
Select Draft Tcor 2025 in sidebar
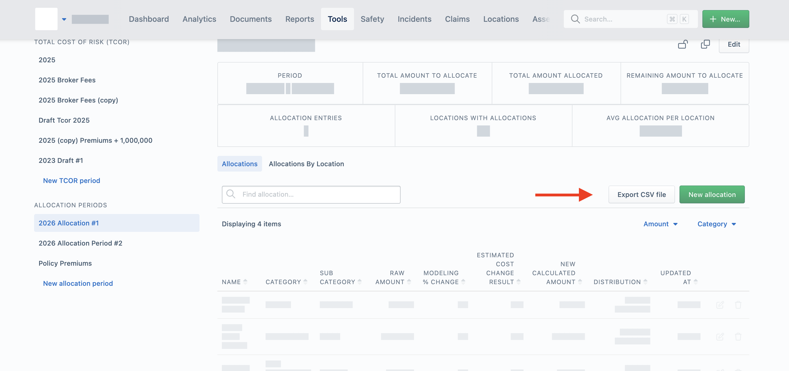[64, 120]
